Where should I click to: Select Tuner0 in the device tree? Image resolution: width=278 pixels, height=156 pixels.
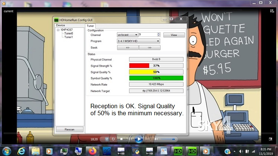(69, 33)
